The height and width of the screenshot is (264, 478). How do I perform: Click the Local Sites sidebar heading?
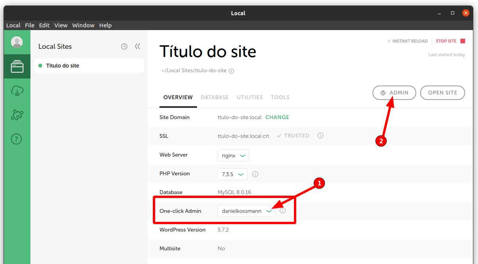(x=55, y=46)
